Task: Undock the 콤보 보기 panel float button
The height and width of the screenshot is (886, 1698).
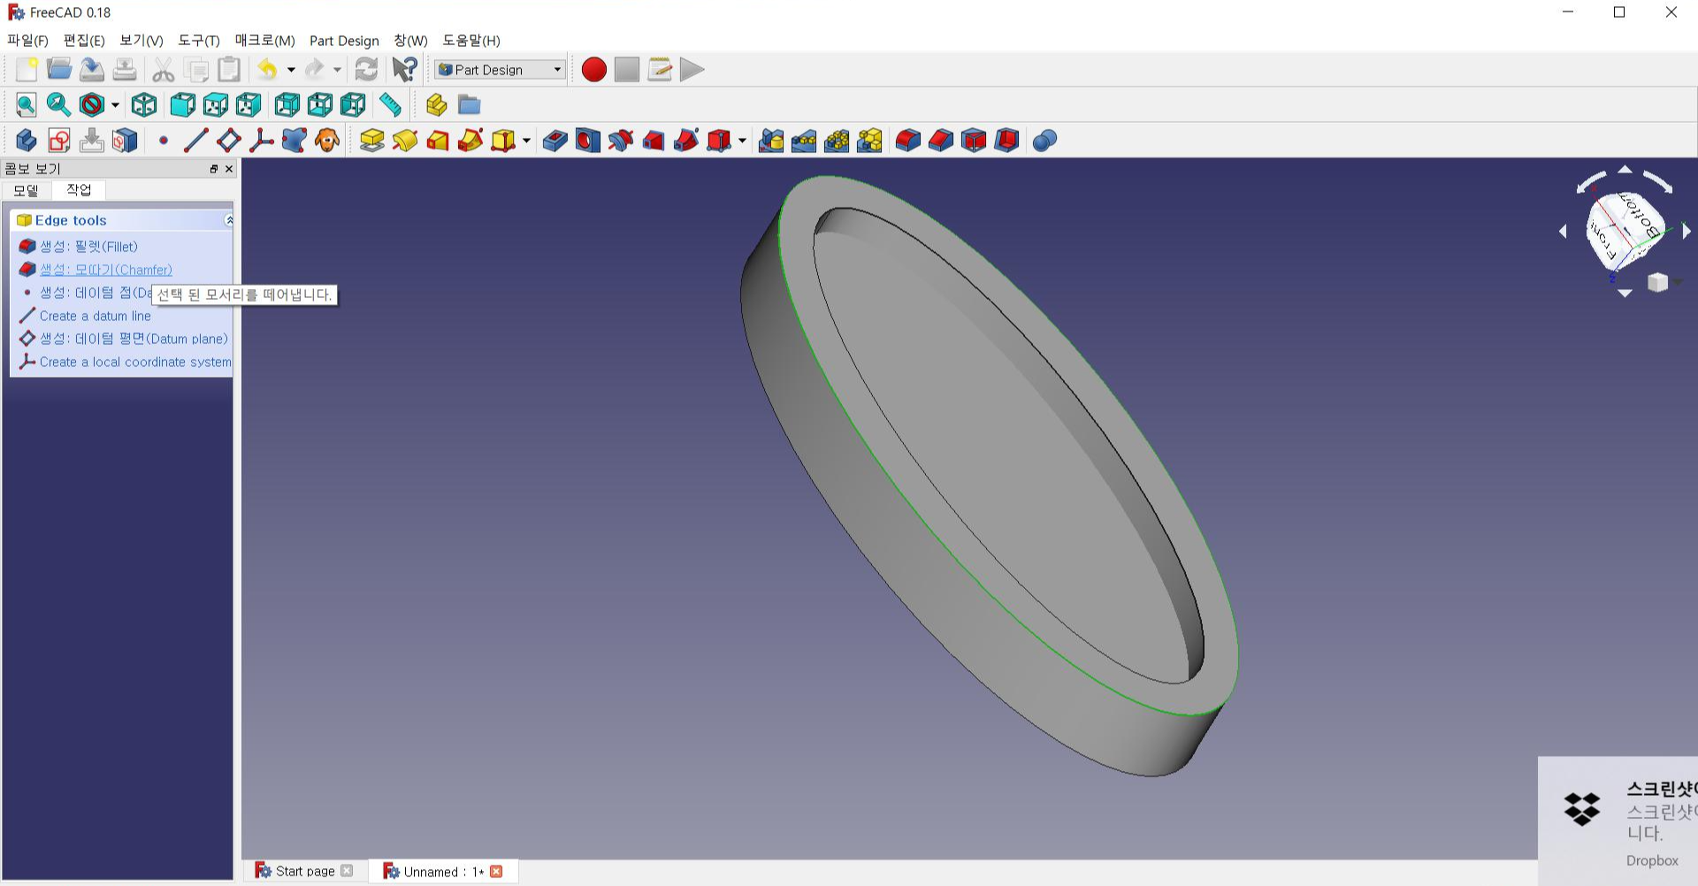Action: pyautogui.click(x=214, y=168)
